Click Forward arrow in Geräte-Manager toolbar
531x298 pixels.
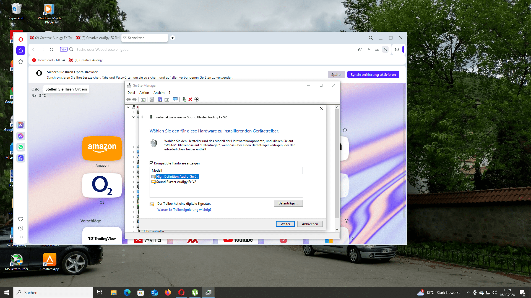tap(135, 99)
